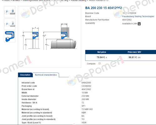Click Joint profile (according to standard) label
The height and width of the screenshot is (125, 156).
click(x=38, y=119)
